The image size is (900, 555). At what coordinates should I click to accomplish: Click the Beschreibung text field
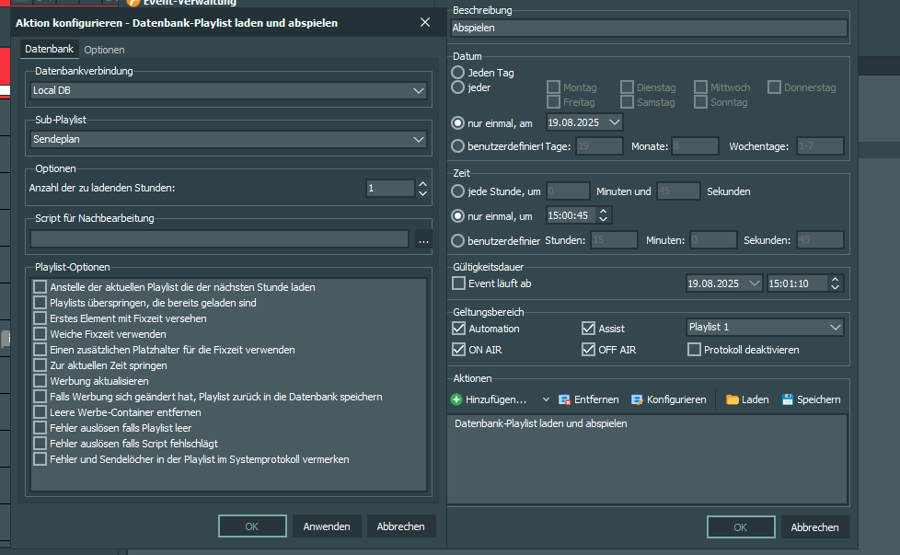tap(648, 29)
